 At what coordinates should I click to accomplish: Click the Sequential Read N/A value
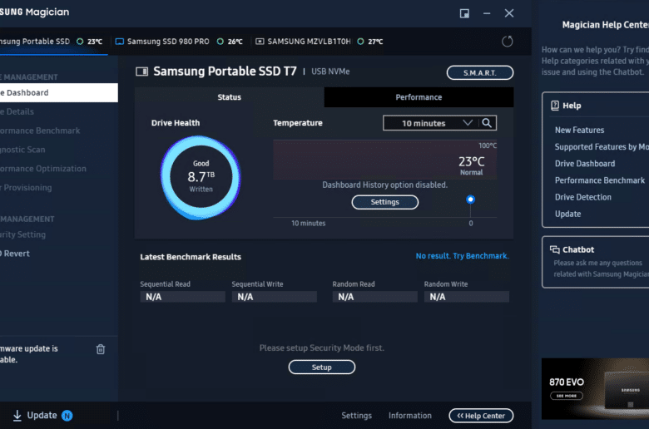(x=182, y=297)
